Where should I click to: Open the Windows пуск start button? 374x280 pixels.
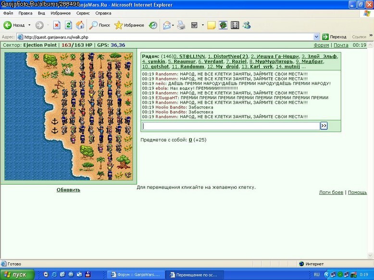pos(16,275)
